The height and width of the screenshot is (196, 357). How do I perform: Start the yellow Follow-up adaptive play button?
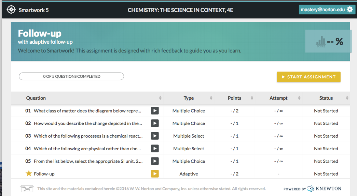coord(155,174)
